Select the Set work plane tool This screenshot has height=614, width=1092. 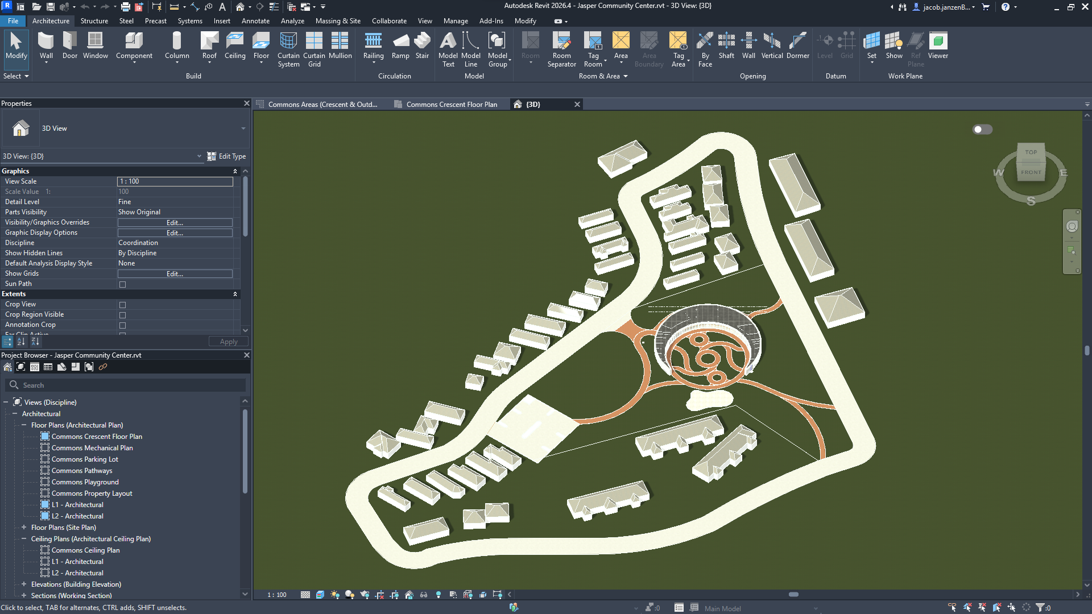(871, 45)
